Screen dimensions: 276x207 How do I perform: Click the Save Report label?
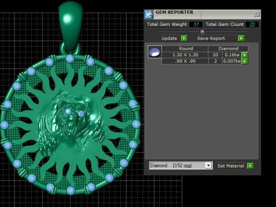pyautogui.click(x=211, y=39)
